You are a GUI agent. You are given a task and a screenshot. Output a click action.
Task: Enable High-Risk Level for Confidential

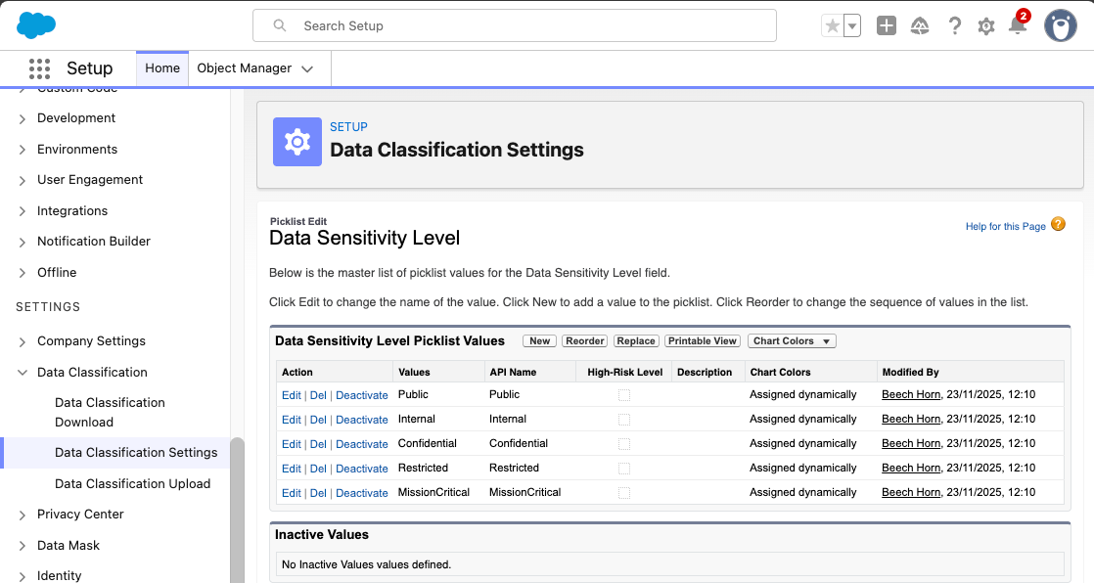click(x=623, y=443)
